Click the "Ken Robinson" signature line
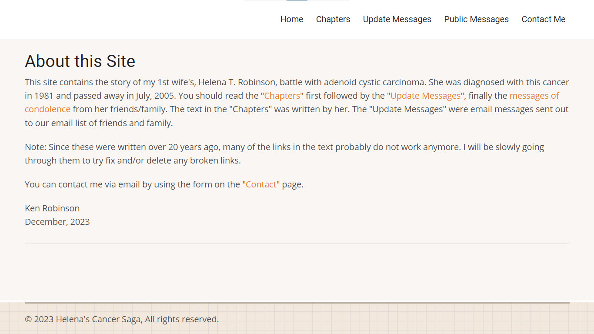 52,208
